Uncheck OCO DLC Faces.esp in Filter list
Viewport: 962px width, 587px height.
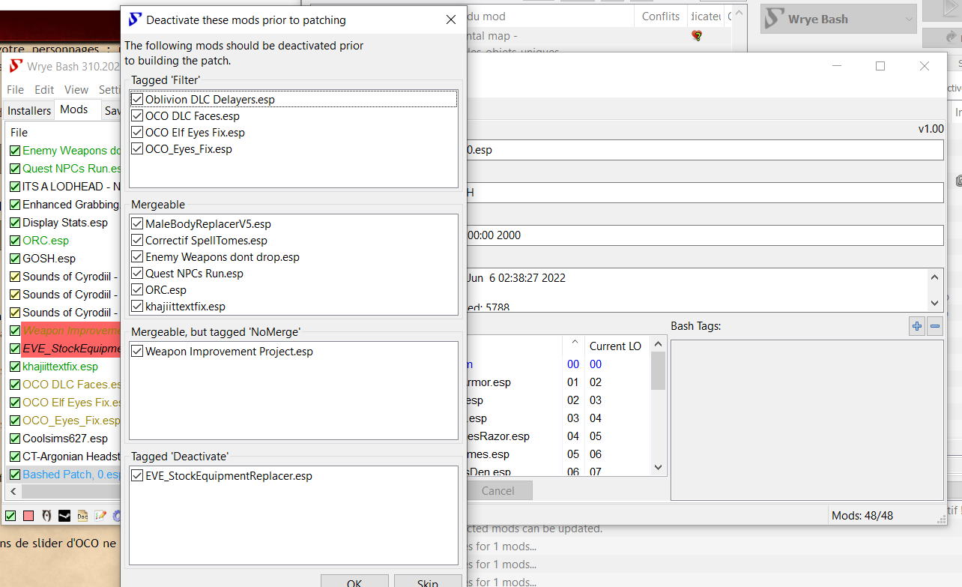click(x=137, y=116)
